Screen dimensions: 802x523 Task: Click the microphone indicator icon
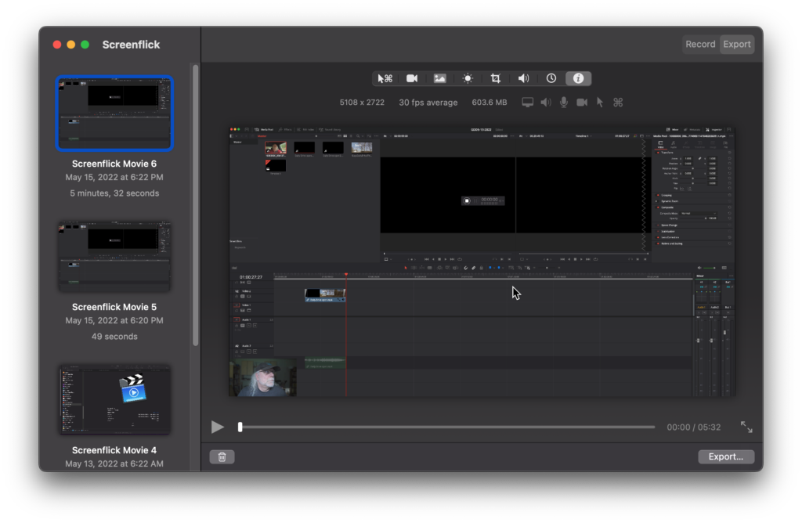[x=564, y=103]
